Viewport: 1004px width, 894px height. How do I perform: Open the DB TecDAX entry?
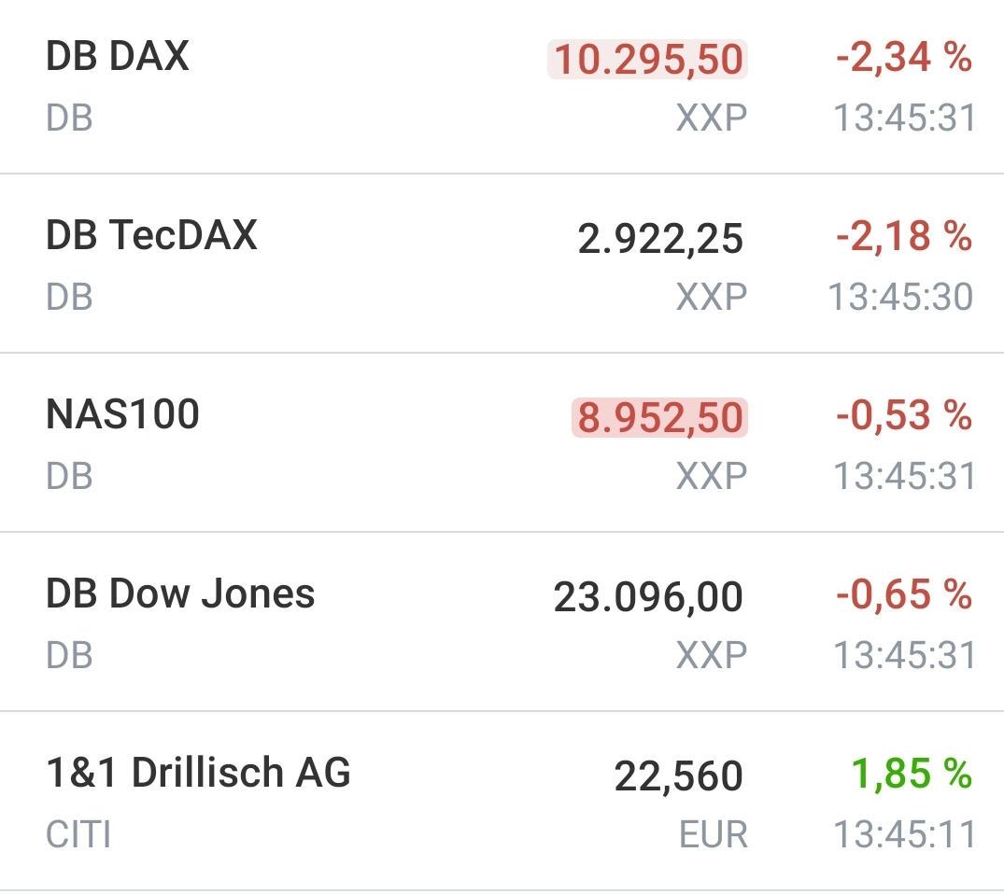pos(151,235)
